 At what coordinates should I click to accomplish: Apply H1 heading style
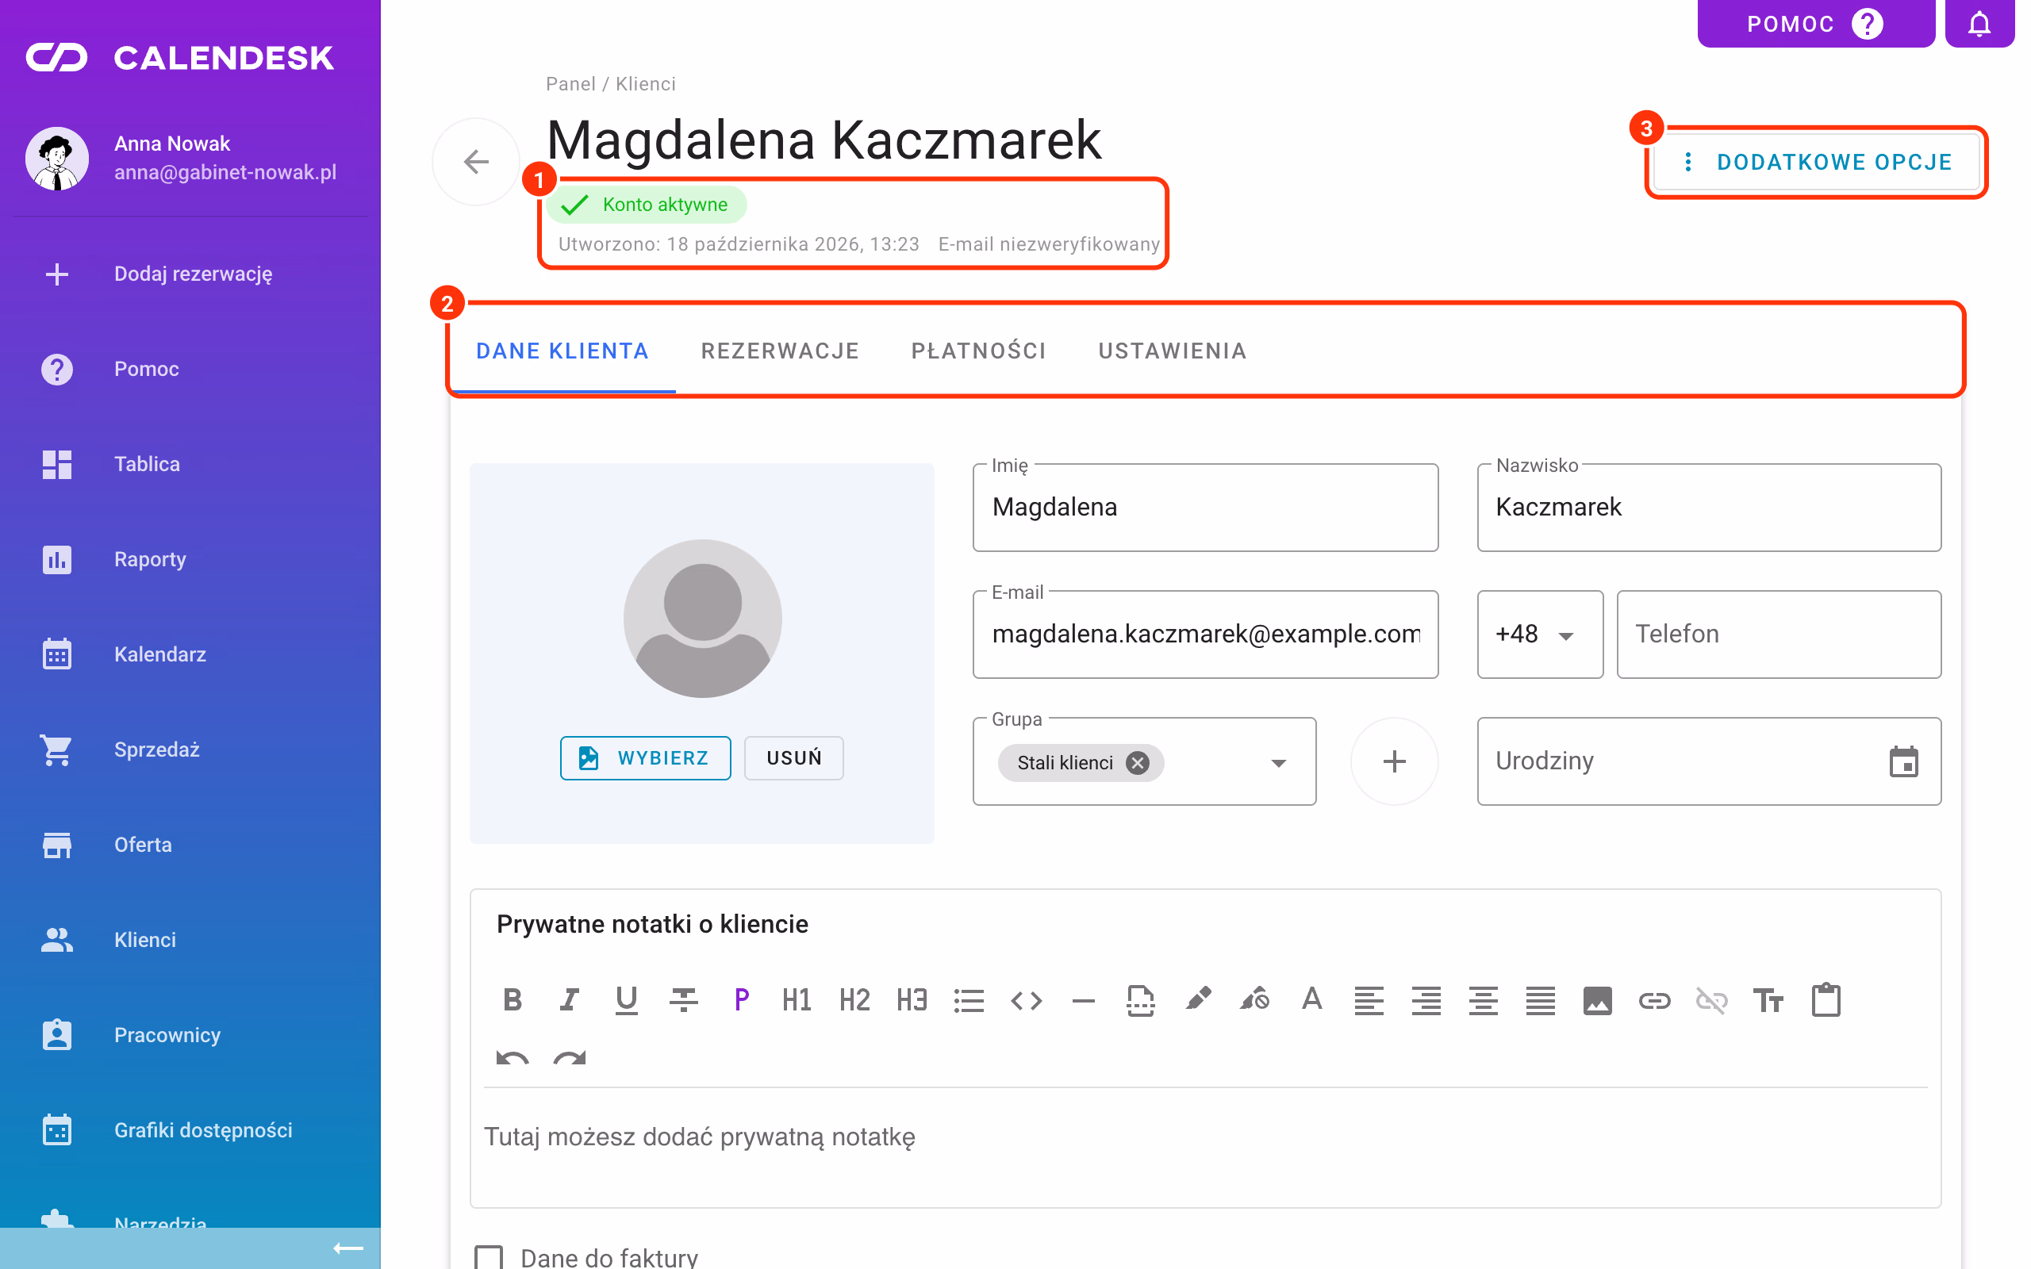[797, 1000]
